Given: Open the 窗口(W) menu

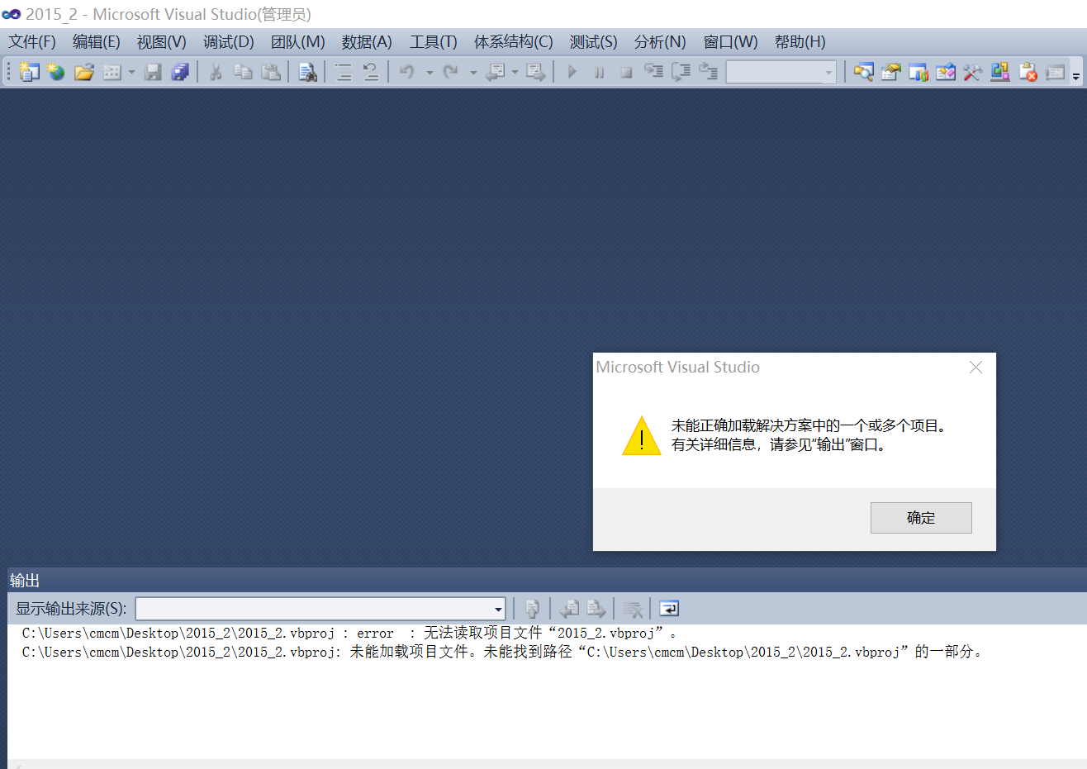Looking at the screenshot, I should point(731,42).
